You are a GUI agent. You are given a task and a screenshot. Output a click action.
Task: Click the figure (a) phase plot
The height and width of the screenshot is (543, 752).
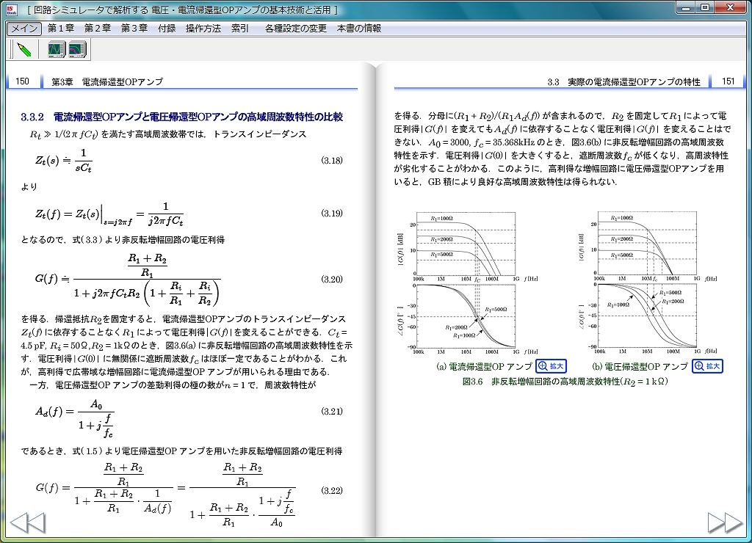click(x=466, y=316)
